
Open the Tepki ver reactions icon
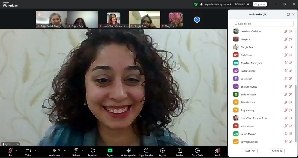(x=93, y=151)
